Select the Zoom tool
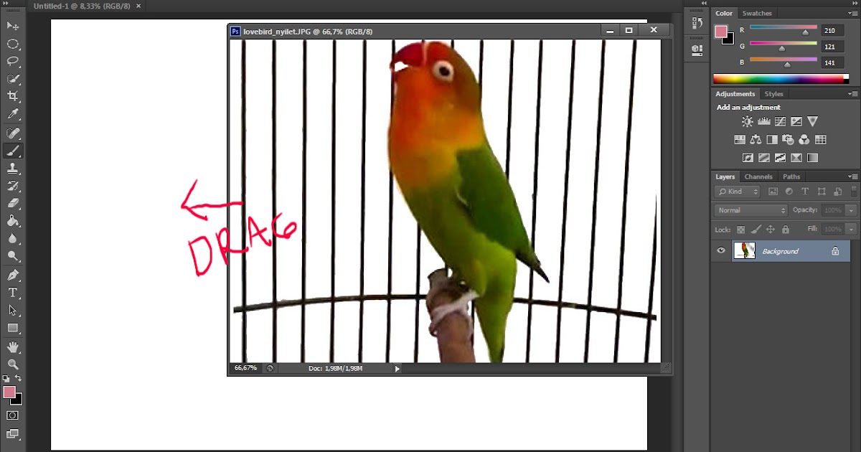The width and height of the screenshot is (861, 452). [x=13, y=362]
